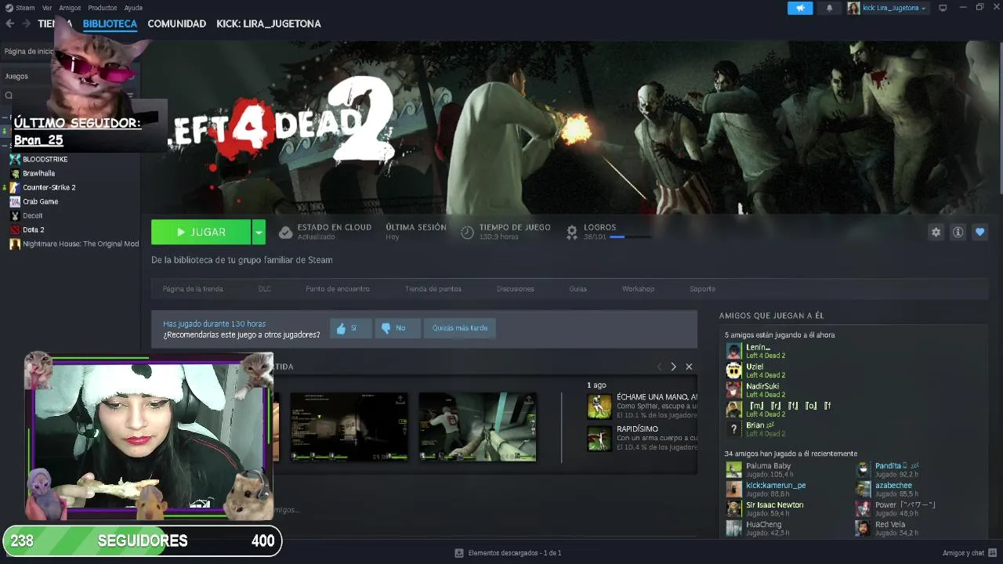Screen dimensions: 1003x564
Task: Open Brian's question mark avatar
Action: 733,429
